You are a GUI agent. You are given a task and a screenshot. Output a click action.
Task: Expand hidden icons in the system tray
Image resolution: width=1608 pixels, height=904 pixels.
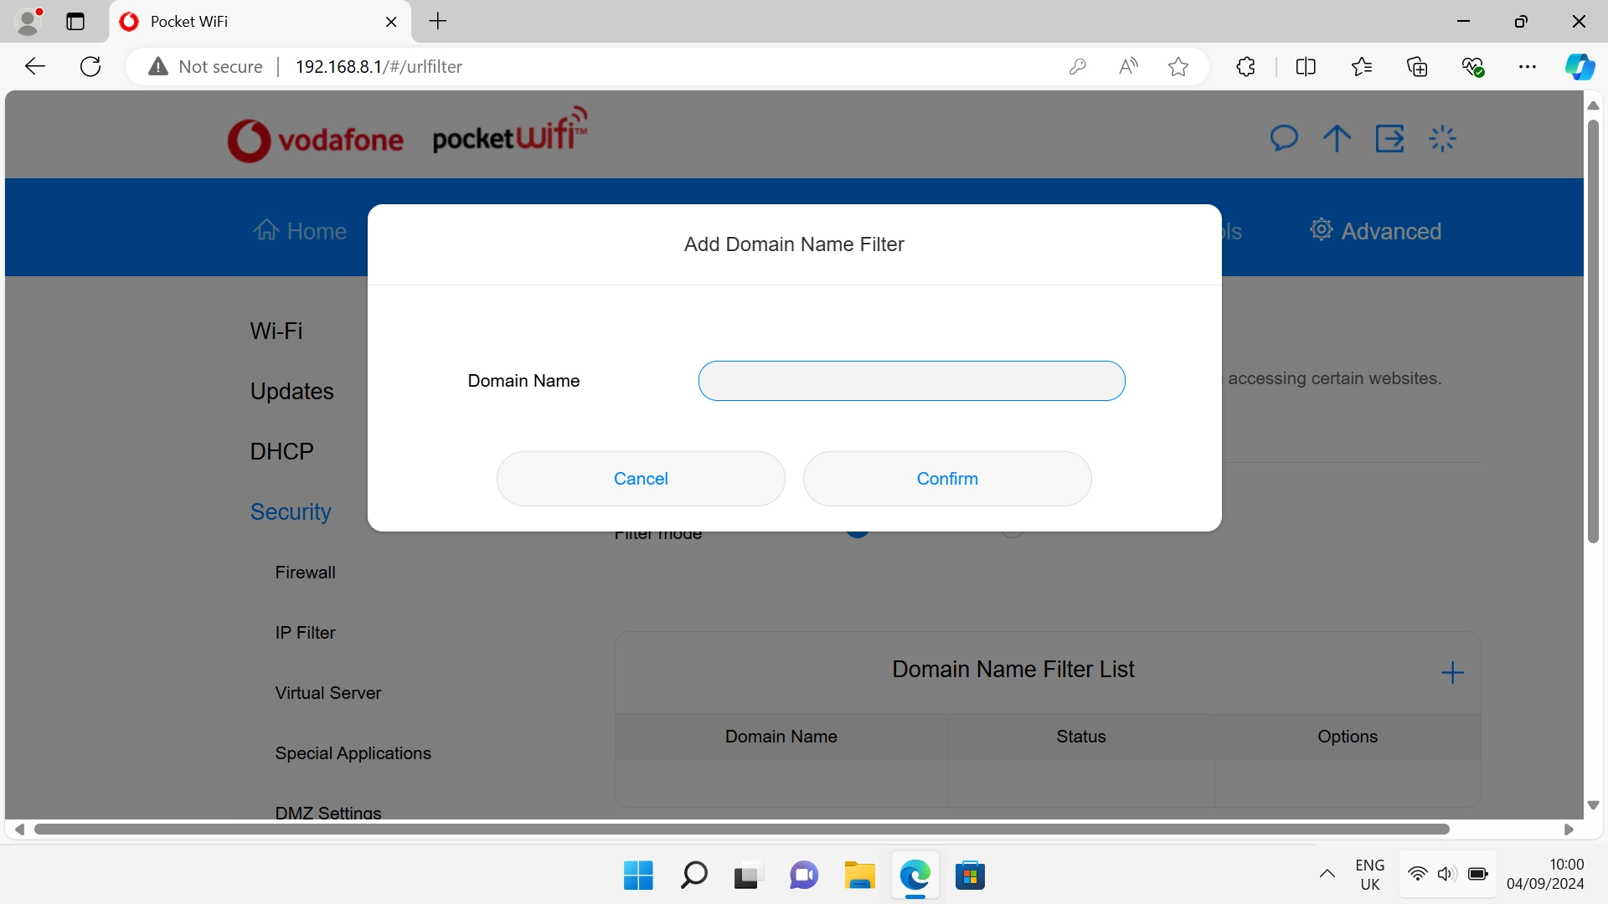pos(1327,873)
